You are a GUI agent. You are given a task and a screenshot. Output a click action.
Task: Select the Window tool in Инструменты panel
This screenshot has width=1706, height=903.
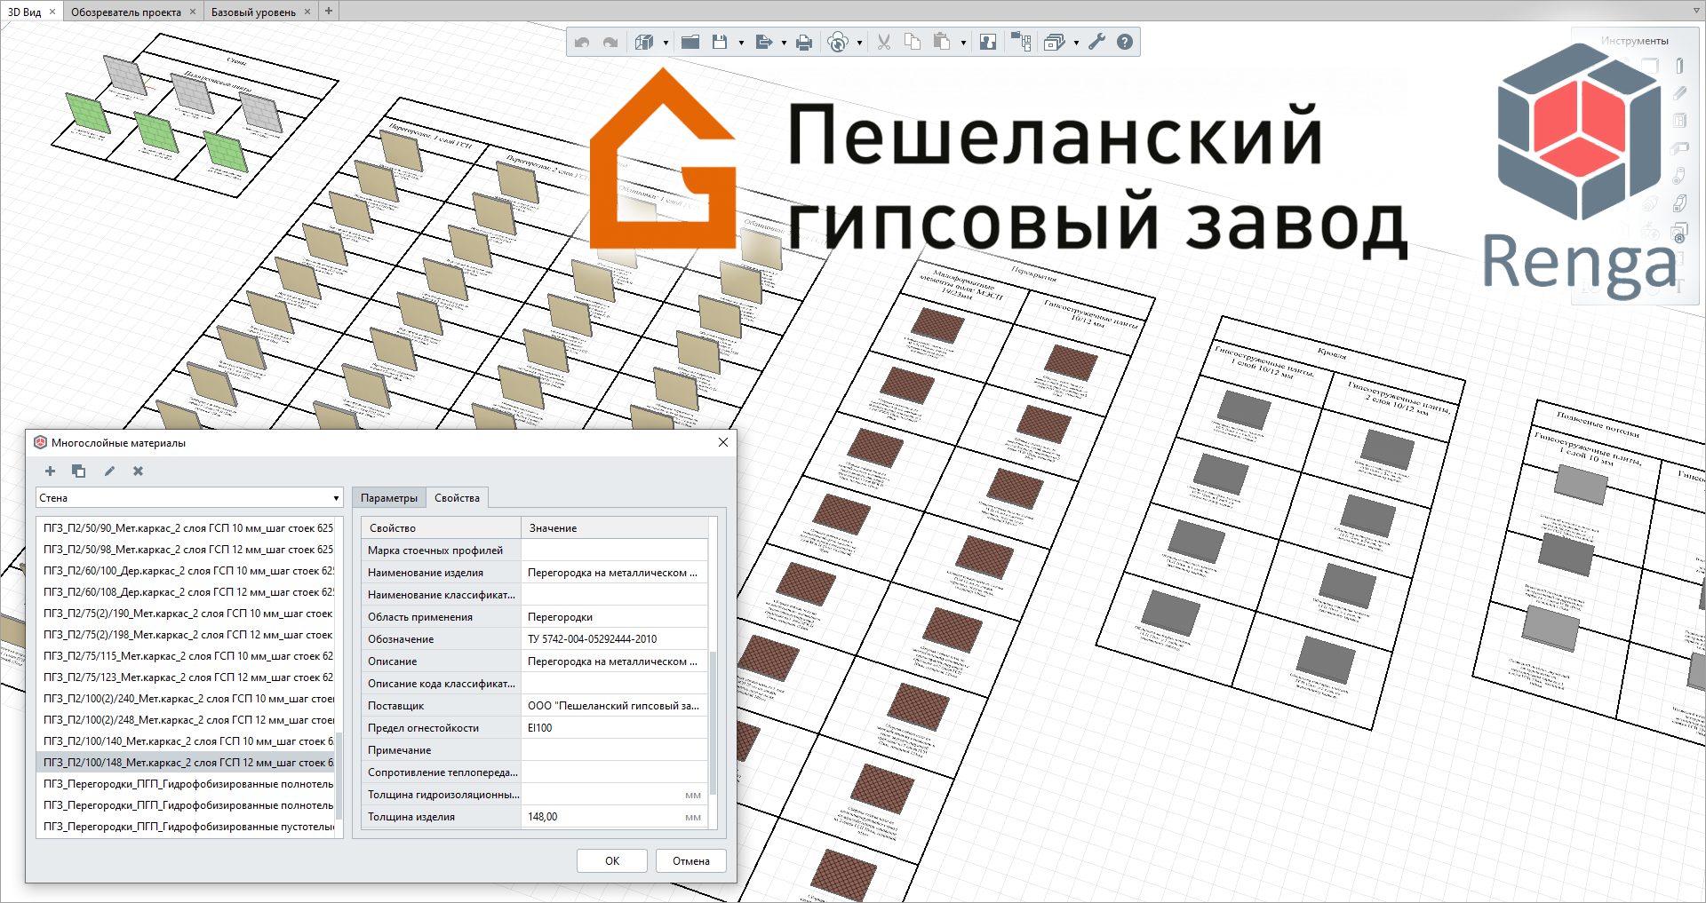pyautogui.click(x=1679, y=121)
